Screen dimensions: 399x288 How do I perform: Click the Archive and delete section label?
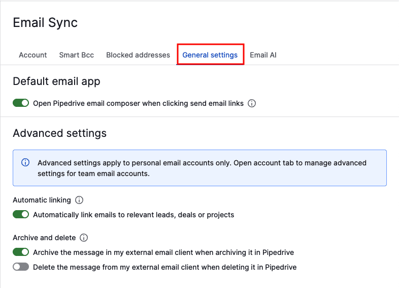pos(44,238)
